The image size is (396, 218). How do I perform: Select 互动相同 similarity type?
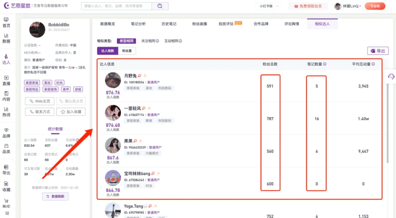(171, 41)
